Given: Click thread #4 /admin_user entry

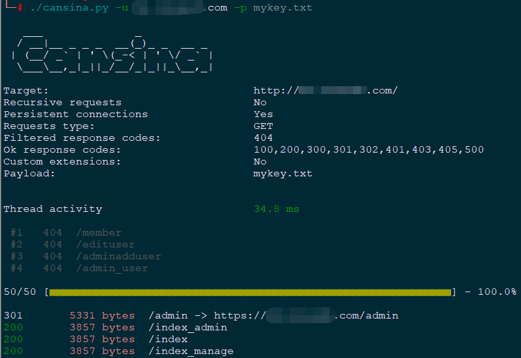Looking at the screenshot, I should click(x=112, y=268).
